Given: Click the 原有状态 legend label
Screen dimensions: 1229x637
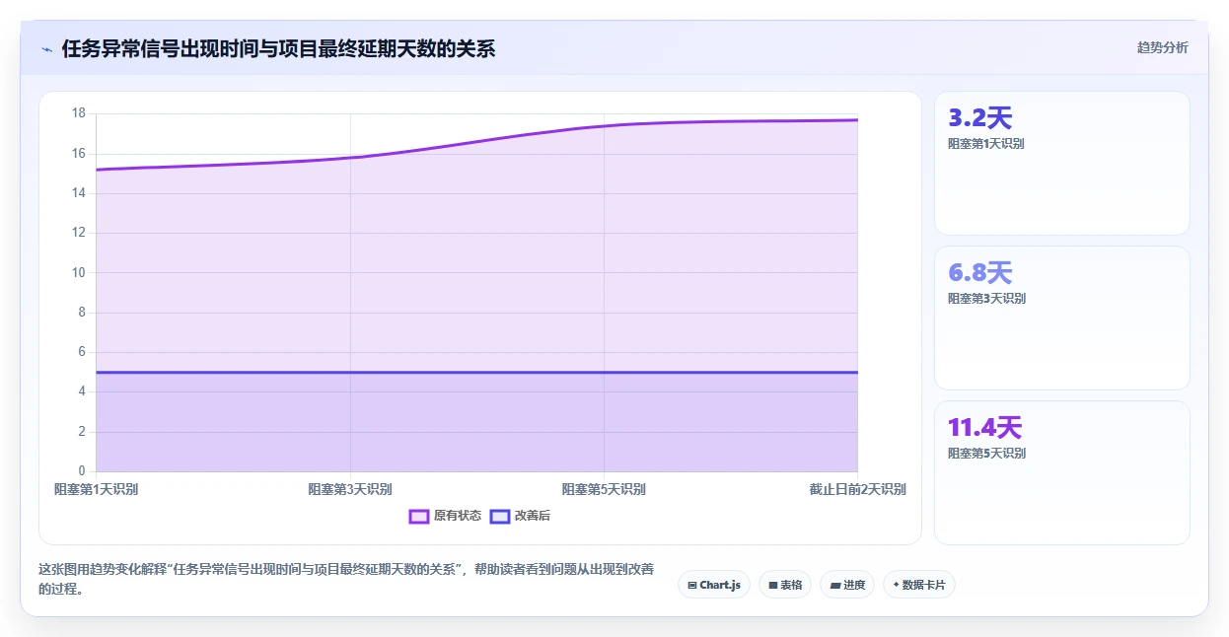Looking at the screenshot, I should coord(458,516).
